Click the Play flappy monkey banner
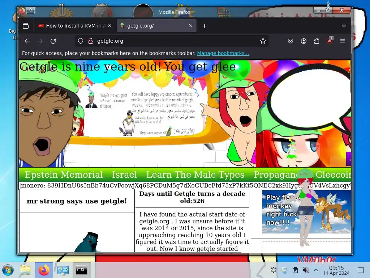The width and height of the screenshot is (370, 278). point(306,211)
